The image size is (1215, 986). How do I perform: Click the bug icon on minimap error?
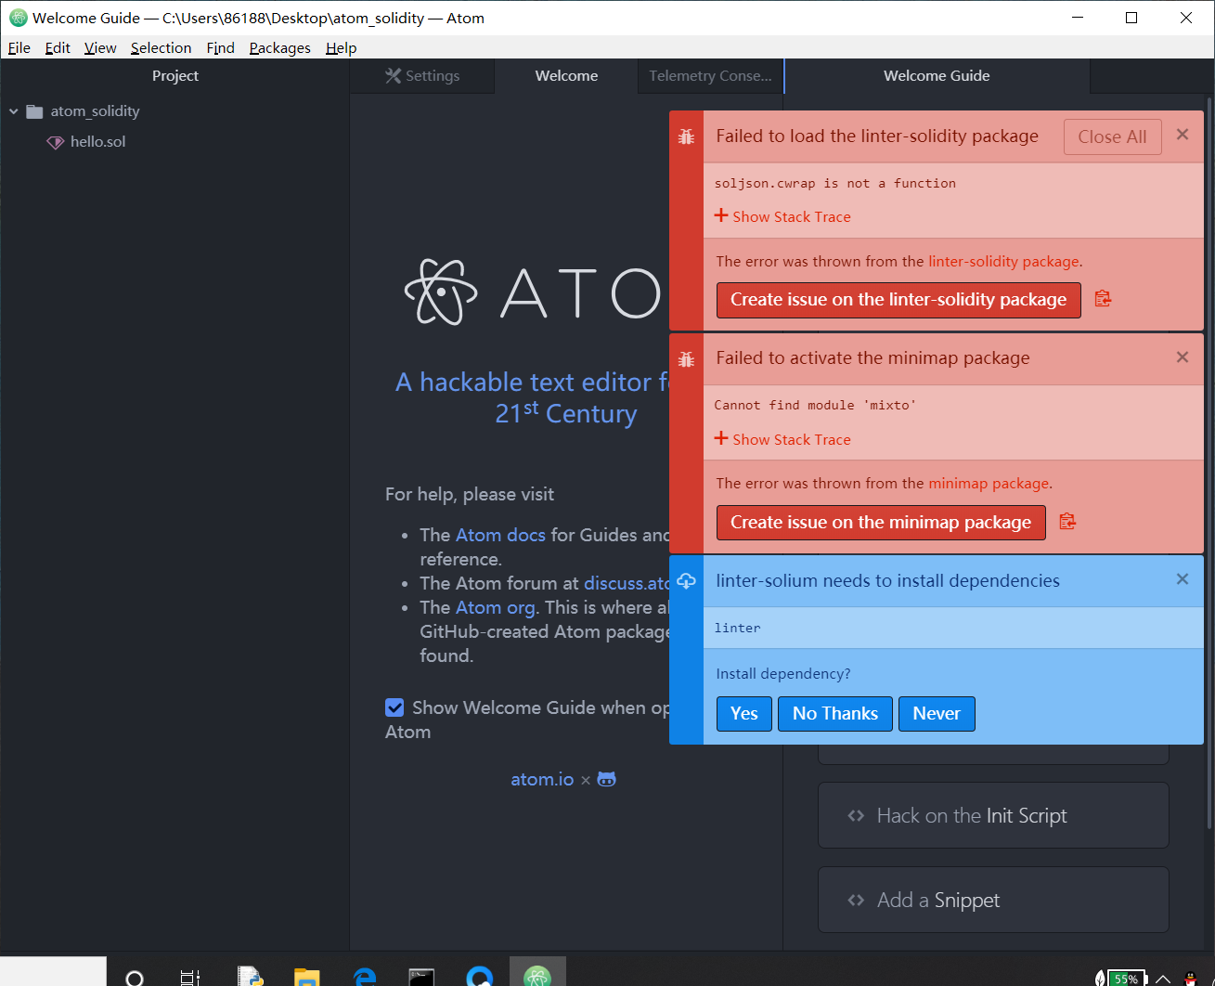click(686, 359)
